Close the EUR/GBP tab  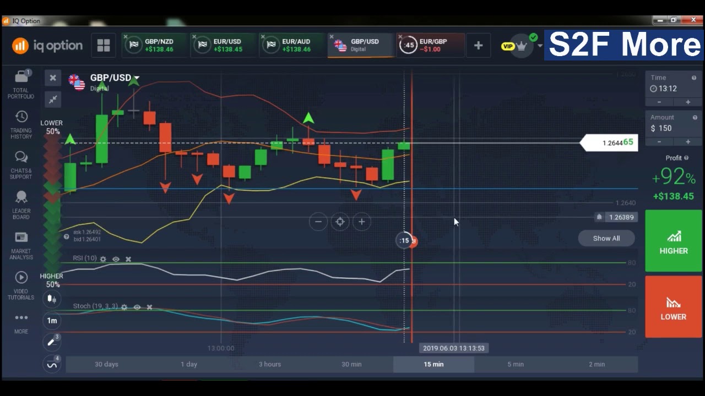tap(400, 37)
